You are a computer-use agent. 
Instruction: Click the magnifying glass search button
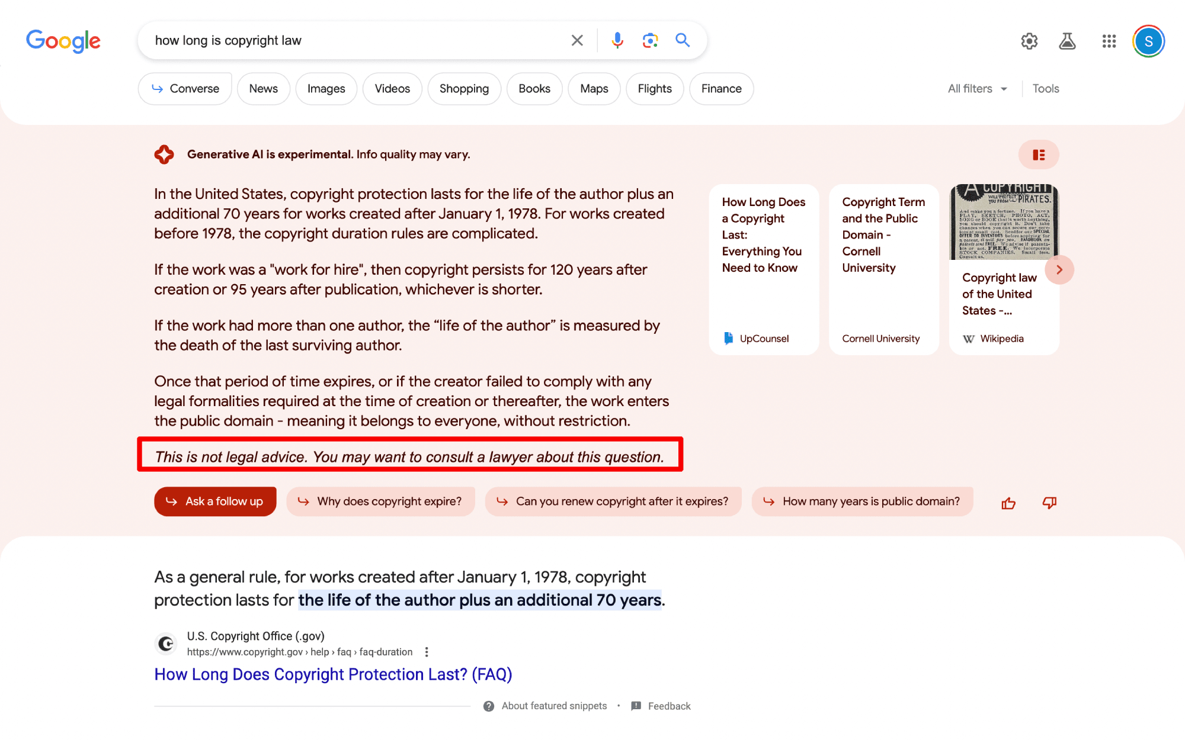[683, 40]
